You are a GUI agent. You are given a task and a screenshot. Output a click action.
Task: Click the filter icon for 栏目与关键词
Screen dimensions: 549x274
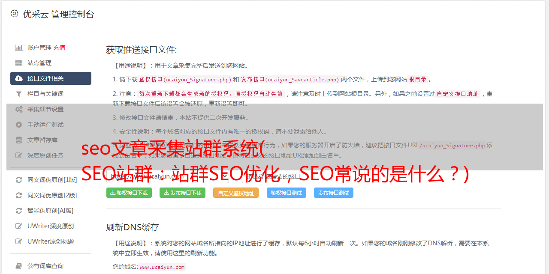click(x=19, y=94)
